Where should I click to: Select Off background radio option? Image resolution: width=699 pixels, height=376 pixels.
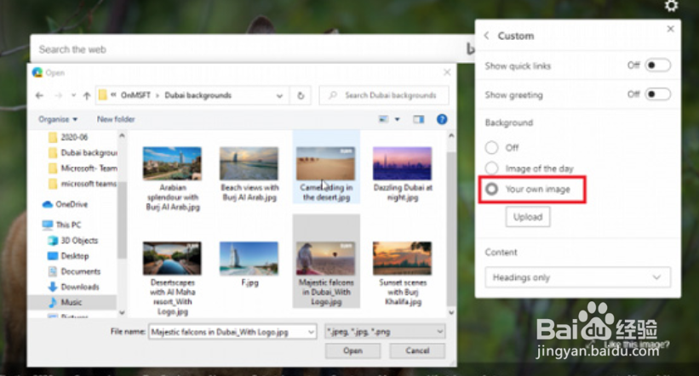pyautogui.click(x=492, y=147)
